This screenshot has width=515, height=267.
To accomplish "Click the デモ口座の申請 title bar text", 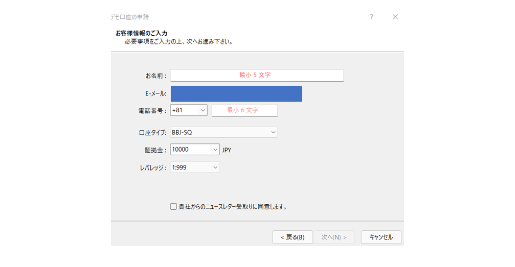I will pyautogui.click(x=130, y=17).
